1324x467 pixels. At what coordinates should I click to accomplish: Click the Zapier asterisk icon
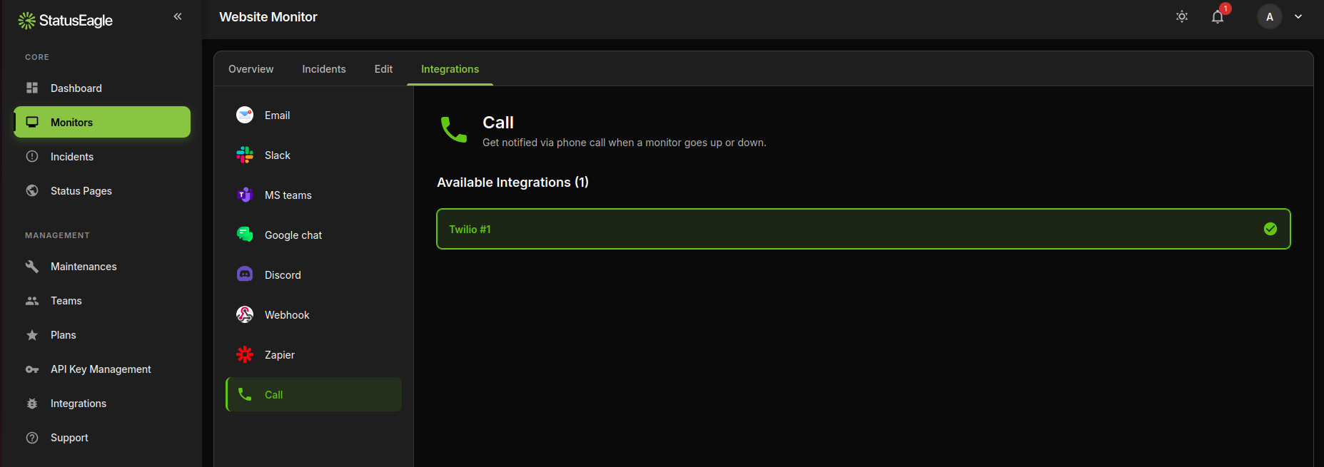[x=245, y=354]
